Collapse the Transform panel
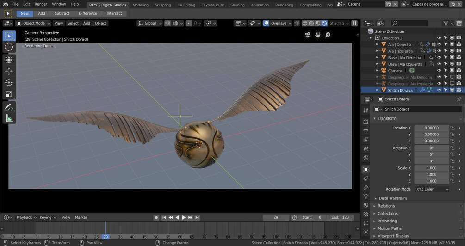 tap(387, 118)
